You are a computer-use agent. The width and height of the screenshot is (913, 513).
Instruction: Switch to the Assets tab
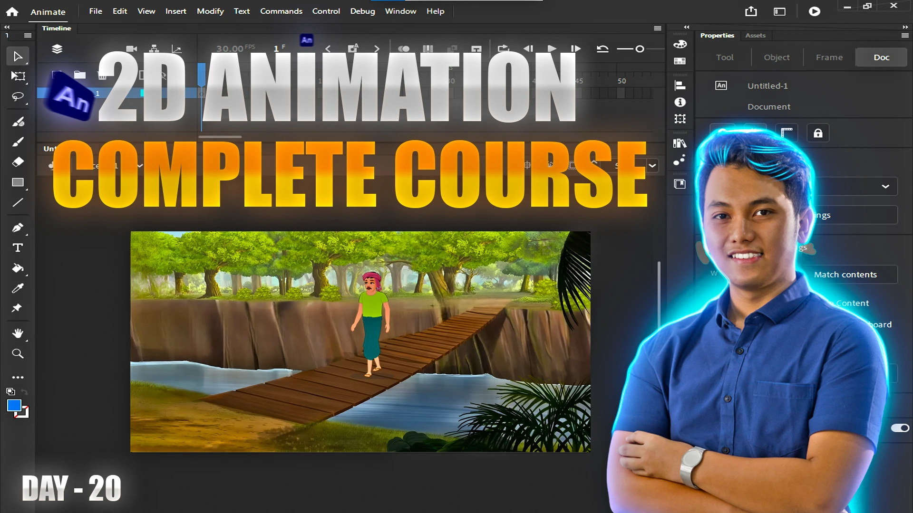point(755,36)
